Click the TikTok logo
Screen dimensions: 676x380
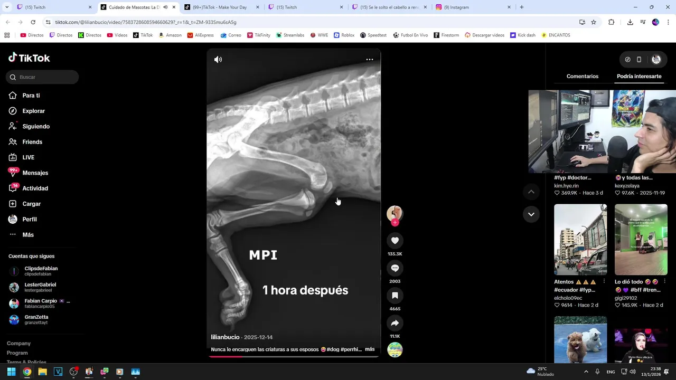[x=29, y=58]
